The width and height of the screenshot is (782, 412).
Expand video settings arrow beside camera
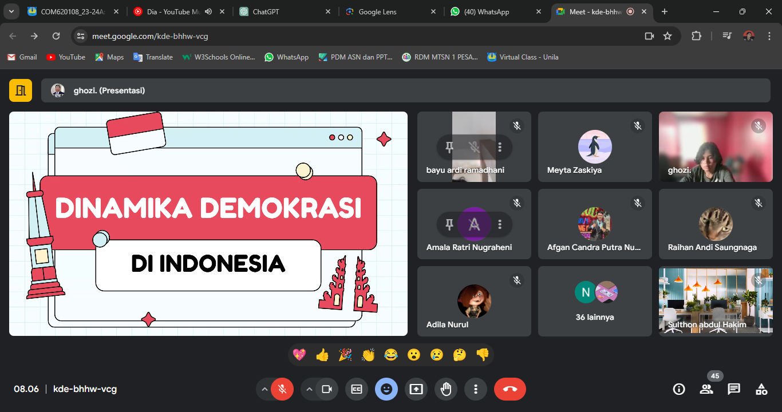click(x=309, y=389)
